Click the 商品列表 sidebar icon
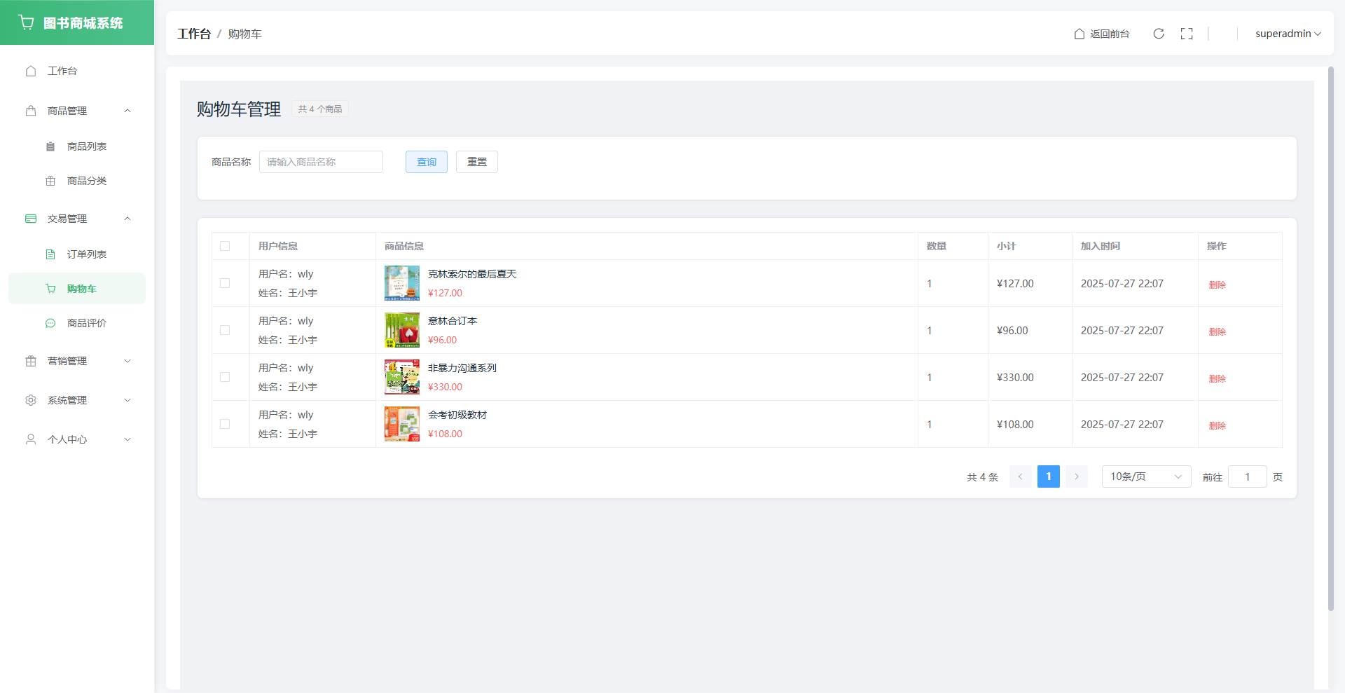The width and height of the screenshot is (1345, 693). point(50,146)
